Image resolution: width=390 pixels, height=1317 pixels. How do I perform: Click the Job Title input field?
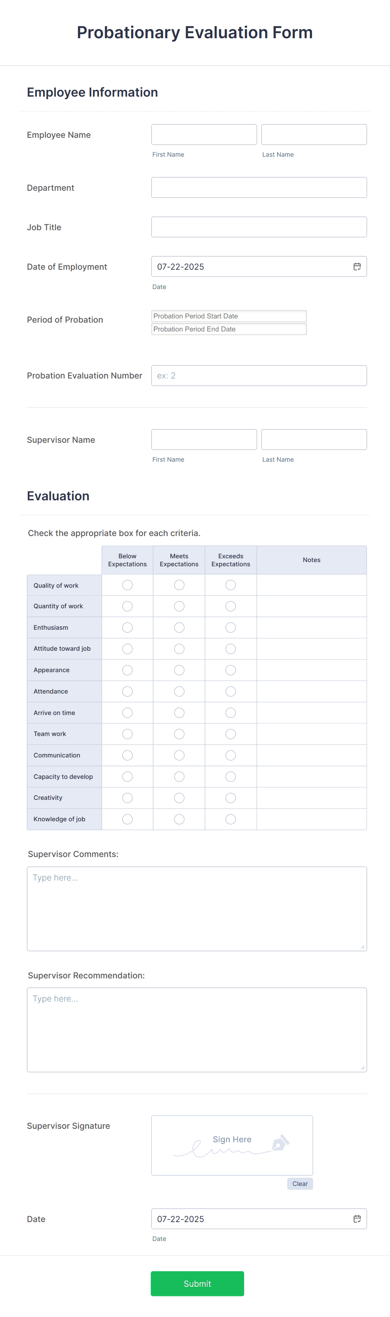point(259,226)
